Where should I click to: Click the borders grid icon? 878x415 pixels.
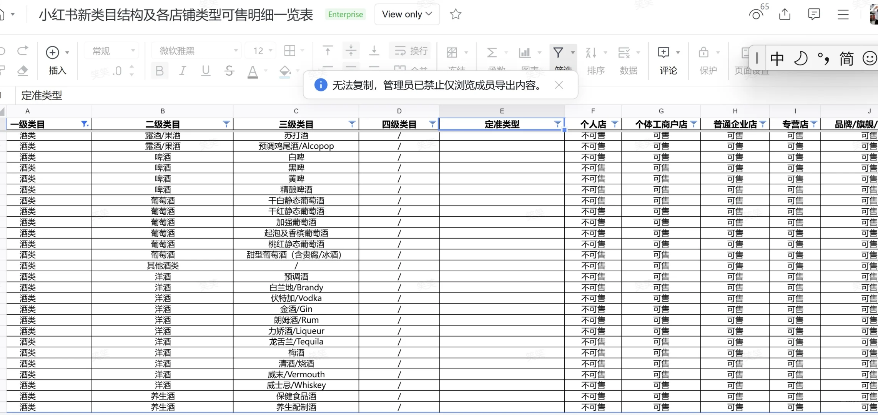tap(289, 51)
